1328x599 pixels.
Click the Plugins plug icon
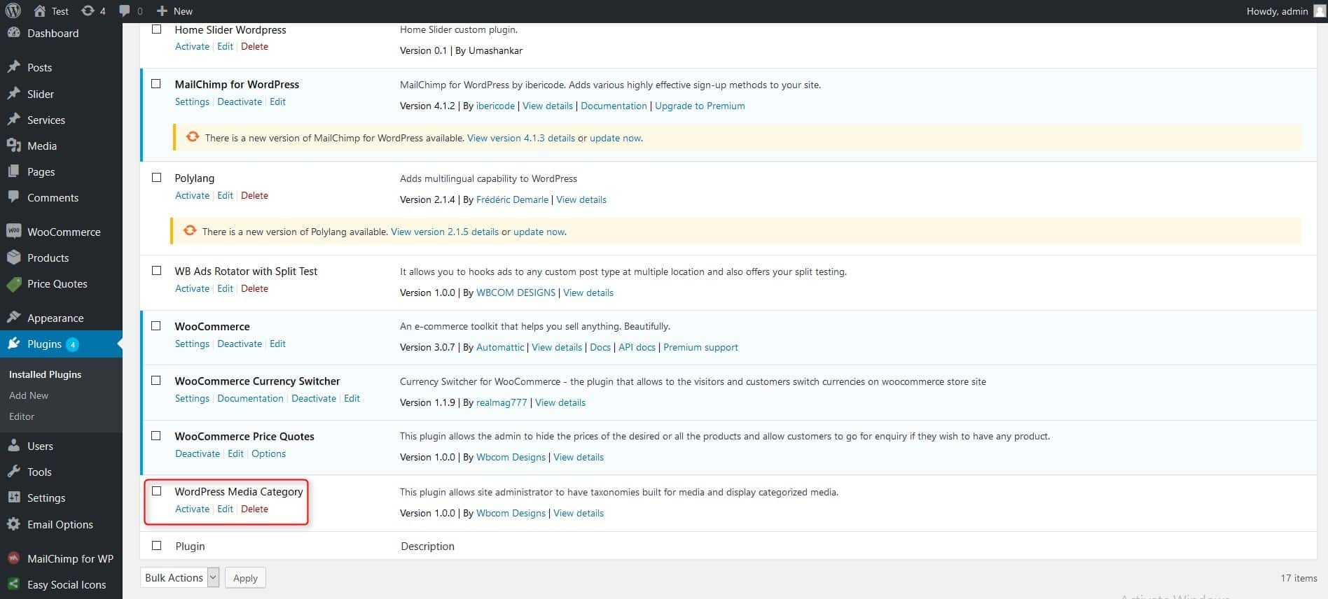(13, 344)
